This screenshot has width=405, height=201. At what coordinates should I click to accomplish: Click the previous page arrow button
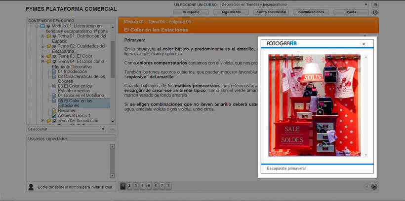coord(366,187)
